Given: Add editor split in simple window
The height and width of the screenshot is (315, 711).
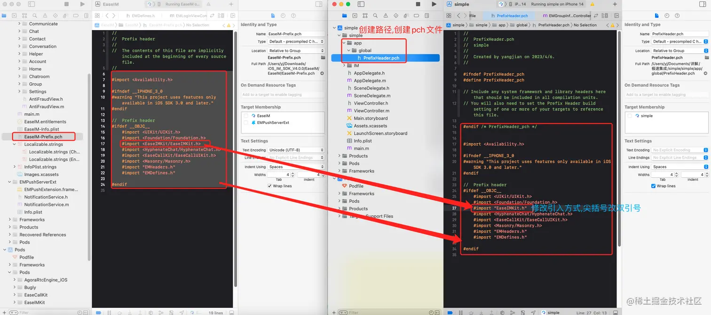Looking at the screenshot, I should (x=616, y=16).
